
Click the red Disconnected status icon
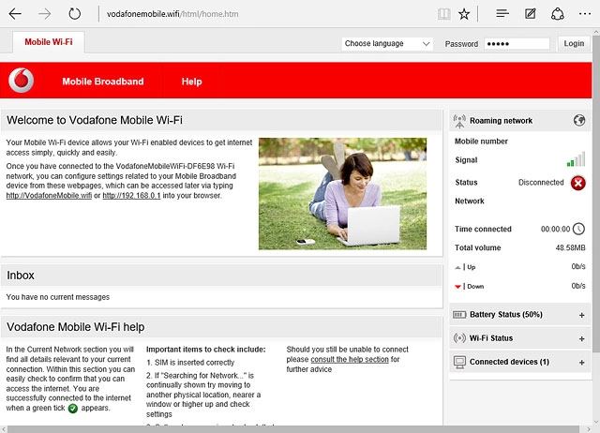point(578,183)
